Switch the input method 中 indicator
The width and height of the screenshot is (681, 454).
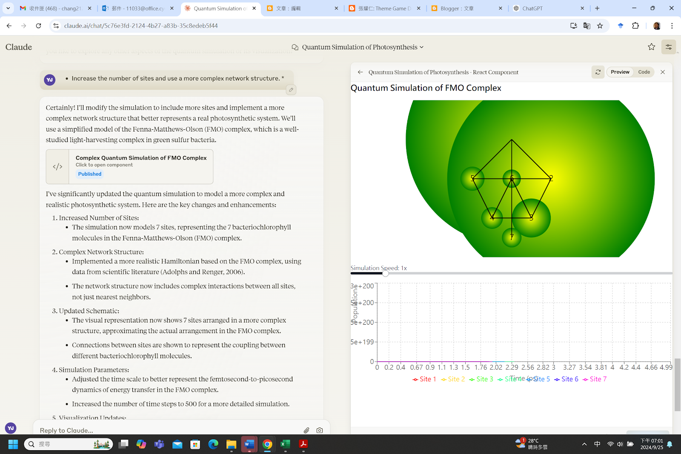[x=597, y=444]
